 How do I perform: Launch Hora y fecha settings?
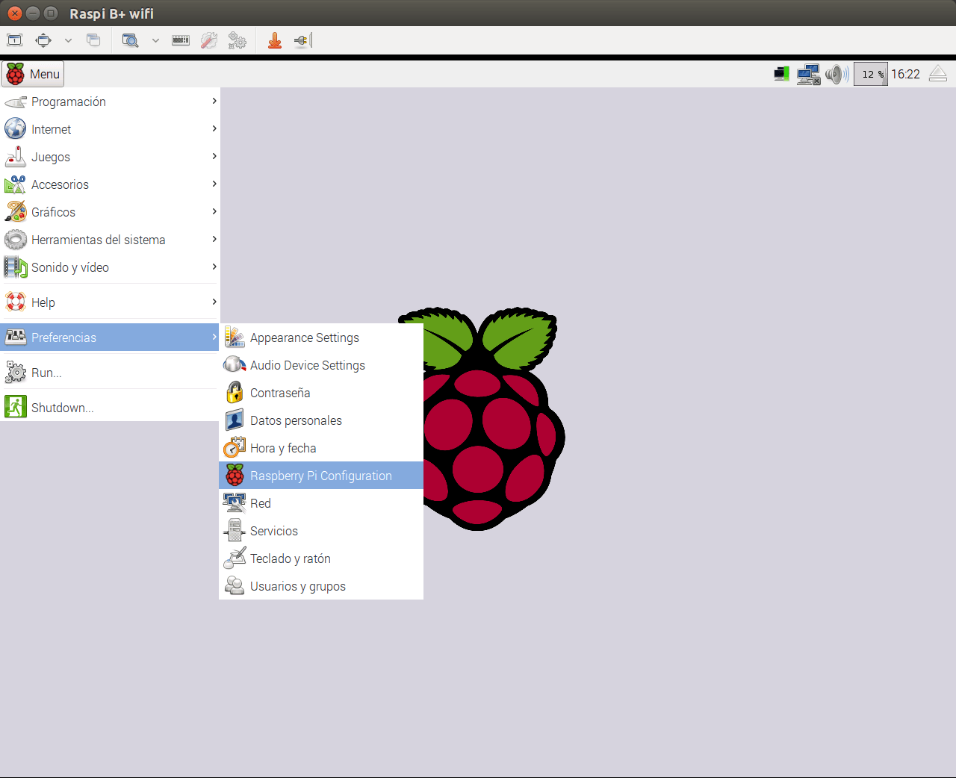pyautogui.click(x=284, y=447)
